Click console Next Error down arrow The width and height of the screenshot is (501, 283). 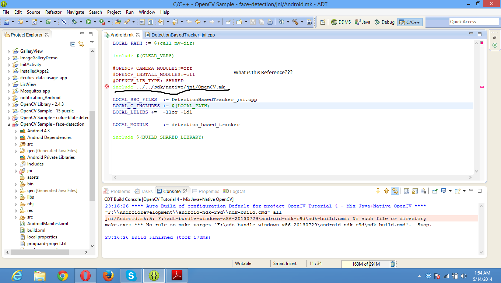(378, 191)
